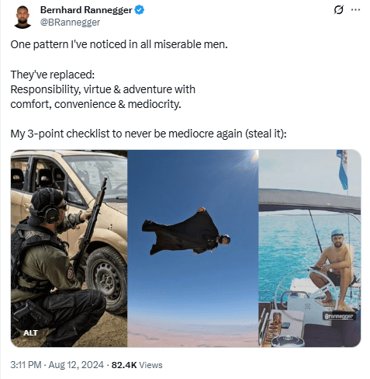This screenshot has height=379, width=370.
Task: Click the blue flag in the boat photo
Action: 342,169
